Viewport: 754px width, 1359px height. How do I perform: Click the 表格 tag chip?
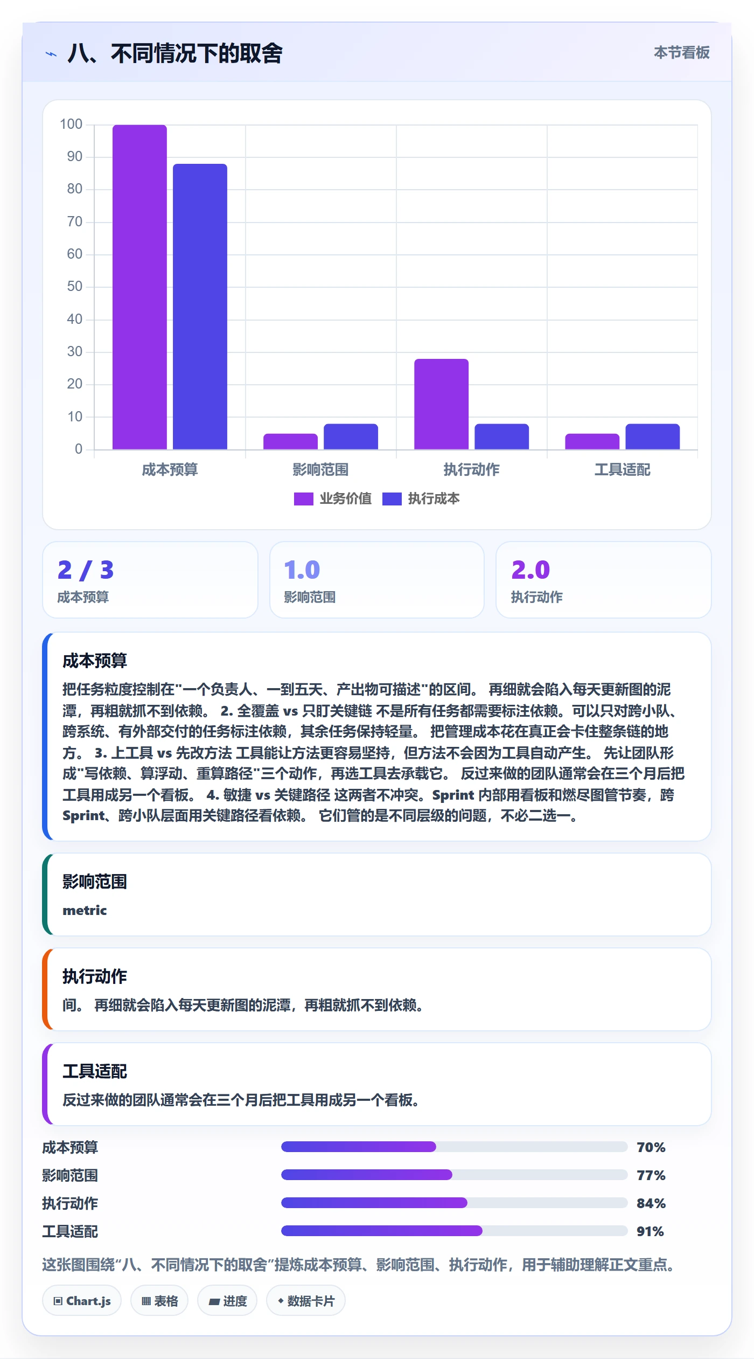pyautogui.click(x=159, y=1301)
